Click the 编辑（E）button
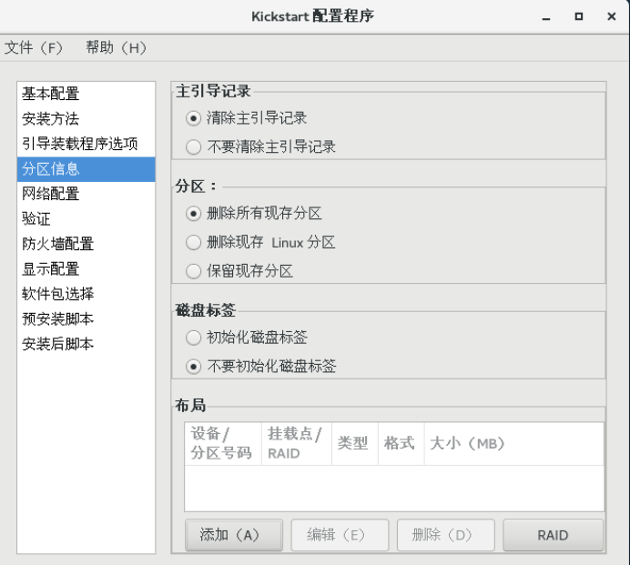 (340, 535)
